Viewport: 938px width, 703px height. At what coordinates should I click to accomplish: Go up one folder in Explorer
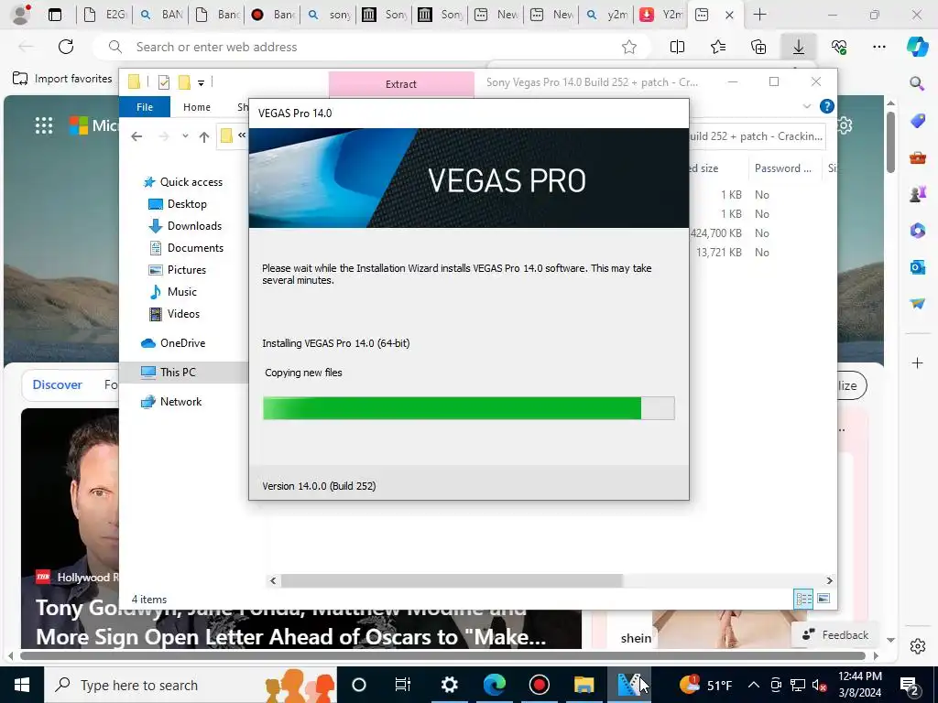204,137
